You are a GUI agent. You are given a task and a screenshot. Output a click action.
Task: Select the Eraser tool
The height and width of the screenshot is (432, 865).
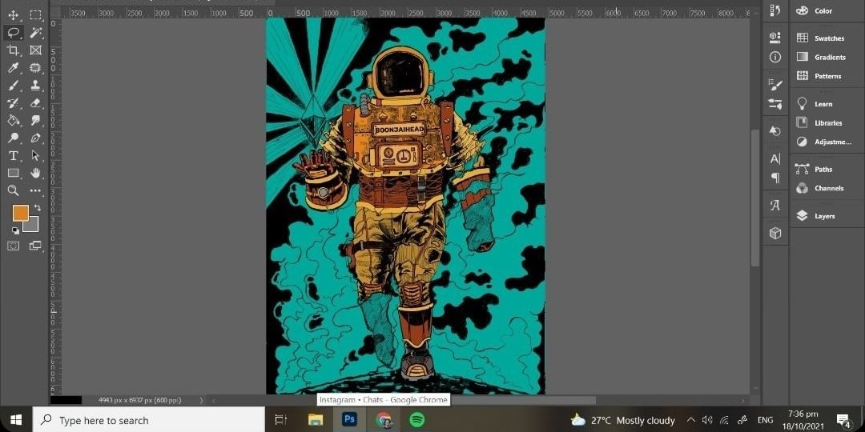36,102
